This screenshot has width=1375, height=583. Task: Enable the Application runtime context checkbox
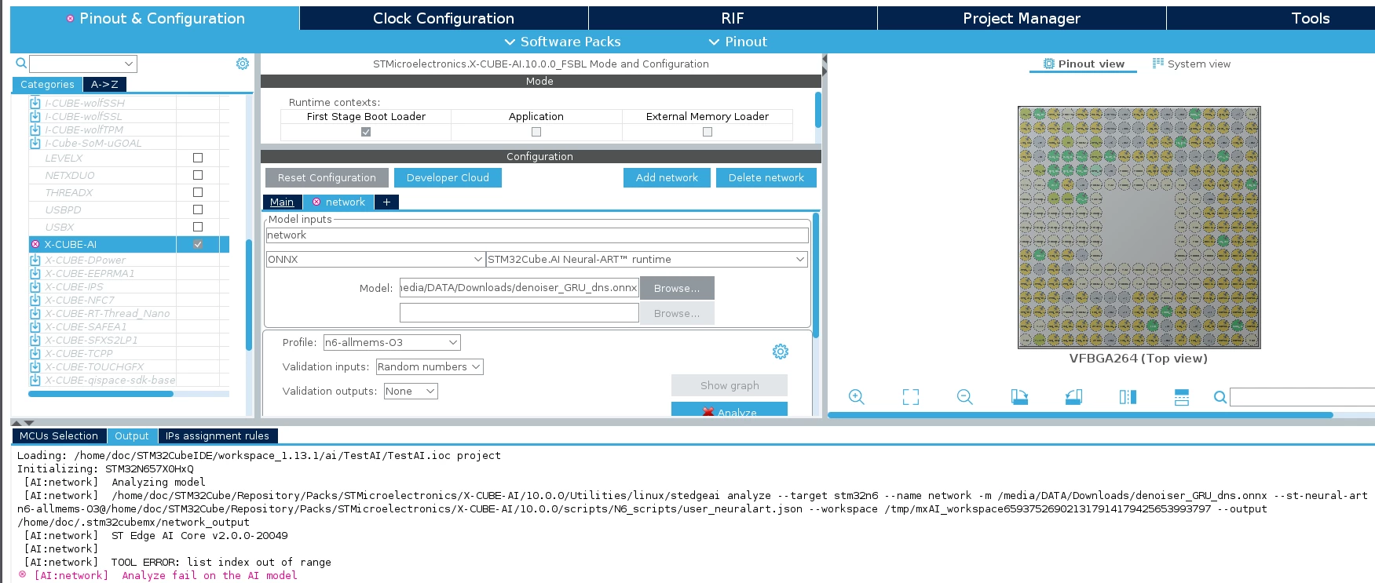pos(536,132)
